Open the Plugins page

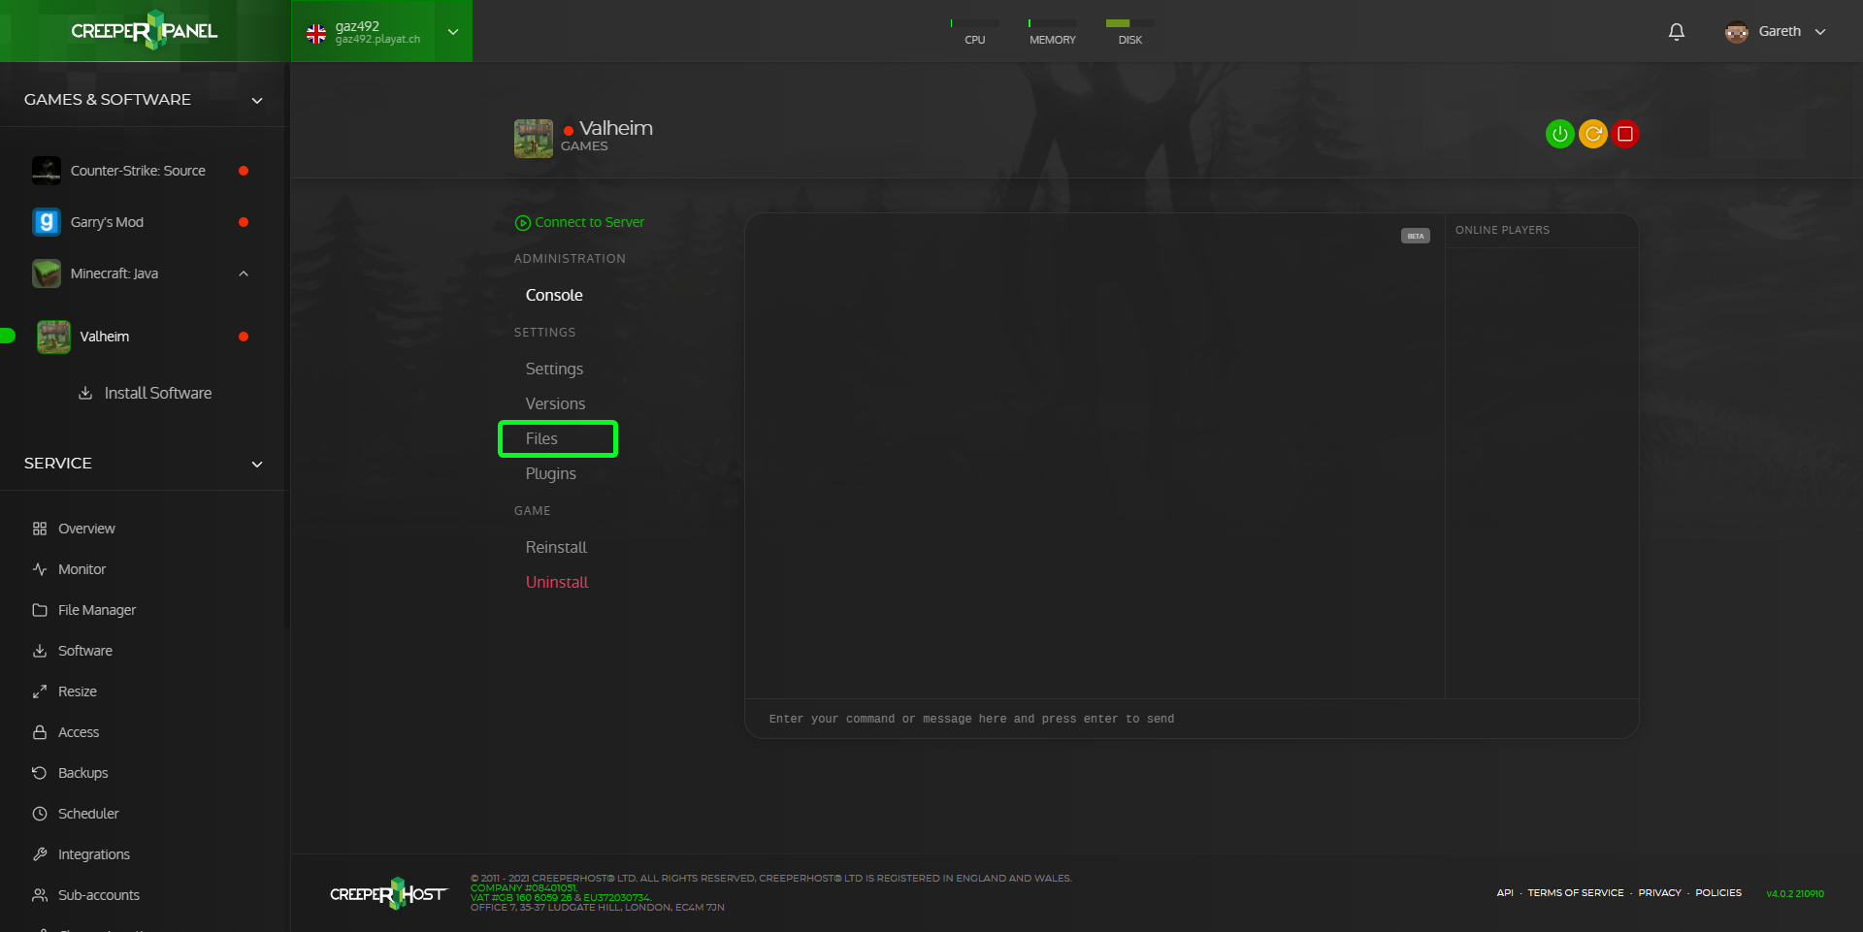pyautogui.click(x=550, y=473)
